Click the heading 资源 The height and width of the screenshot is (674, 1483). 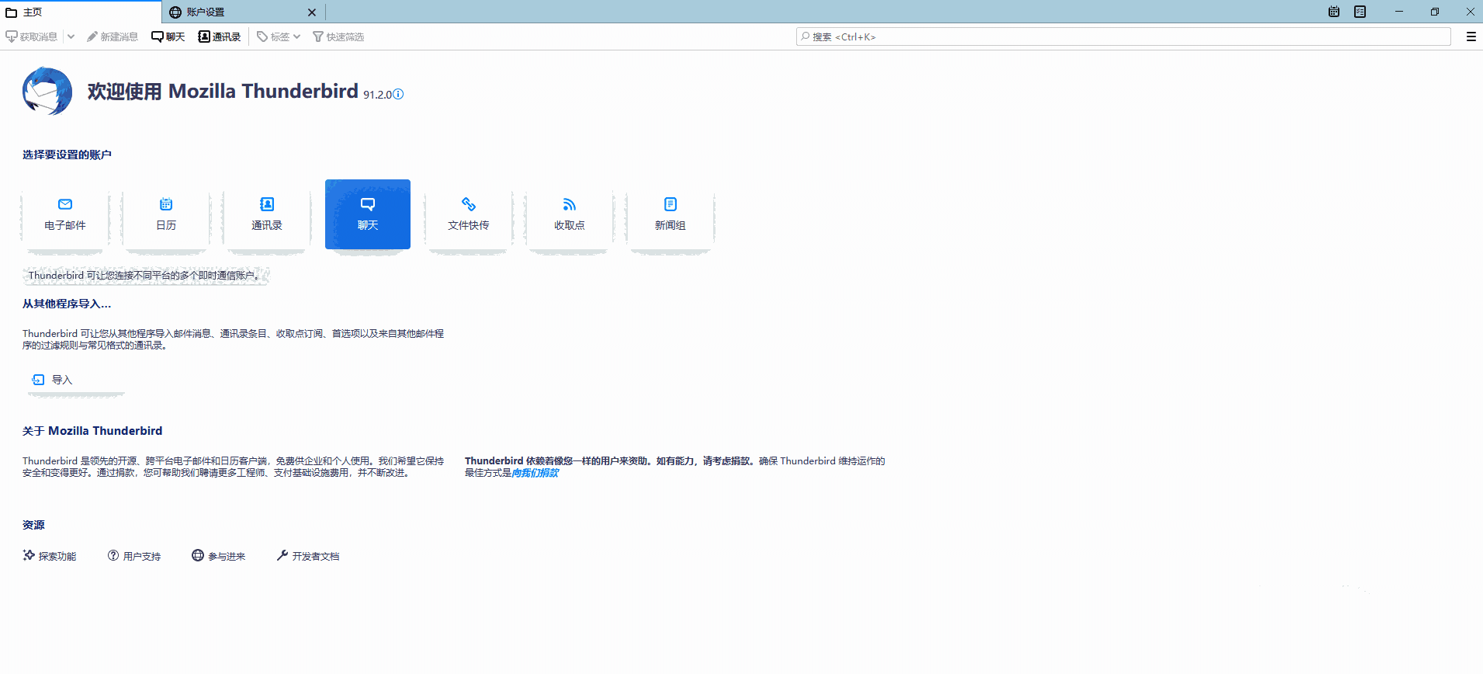pos(33,525)
